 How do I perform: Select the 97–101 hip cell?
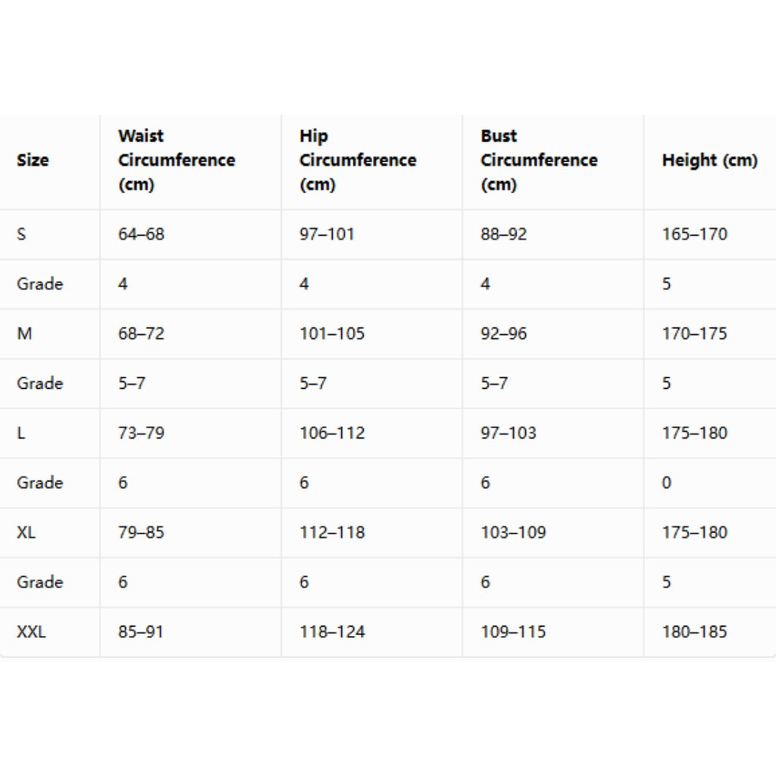pos(327,234)
